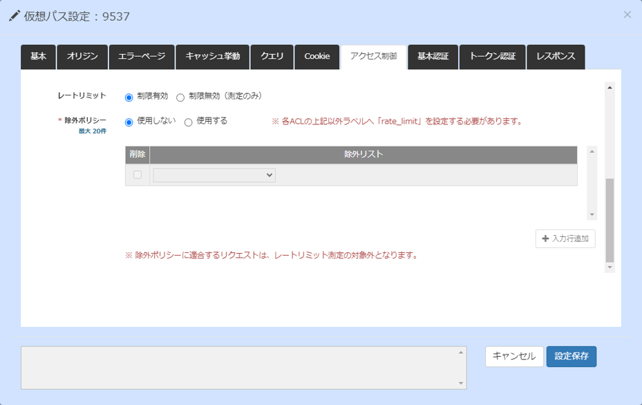Choose 使用する for 除外ポリシー
This screenshot has width=642, height=405.
click(x=189, y=122)
